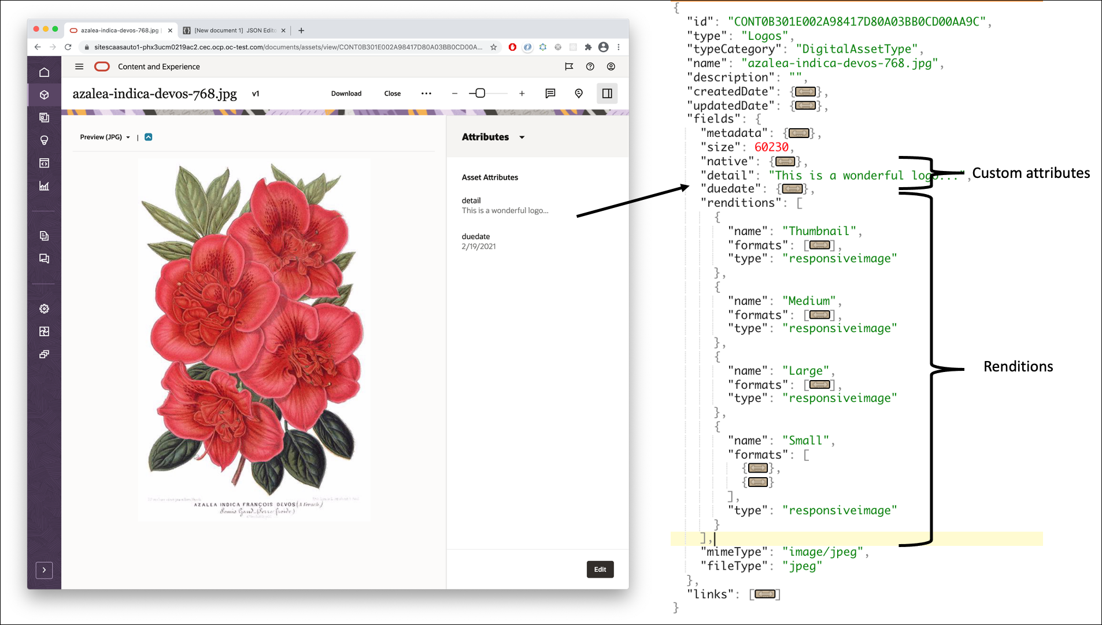Open the more options ellipsis next to Close
1102x625 pixels.
pos(426,93)
